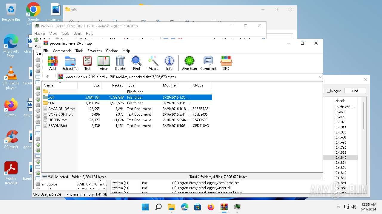
Task: Create SFX self-extracting archive
Action: point(226,63)
